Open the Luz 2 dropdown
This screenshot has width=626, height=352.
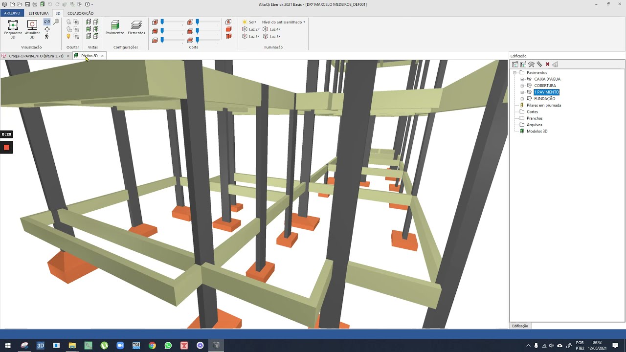pyautogui.click(x=251, y=29)
